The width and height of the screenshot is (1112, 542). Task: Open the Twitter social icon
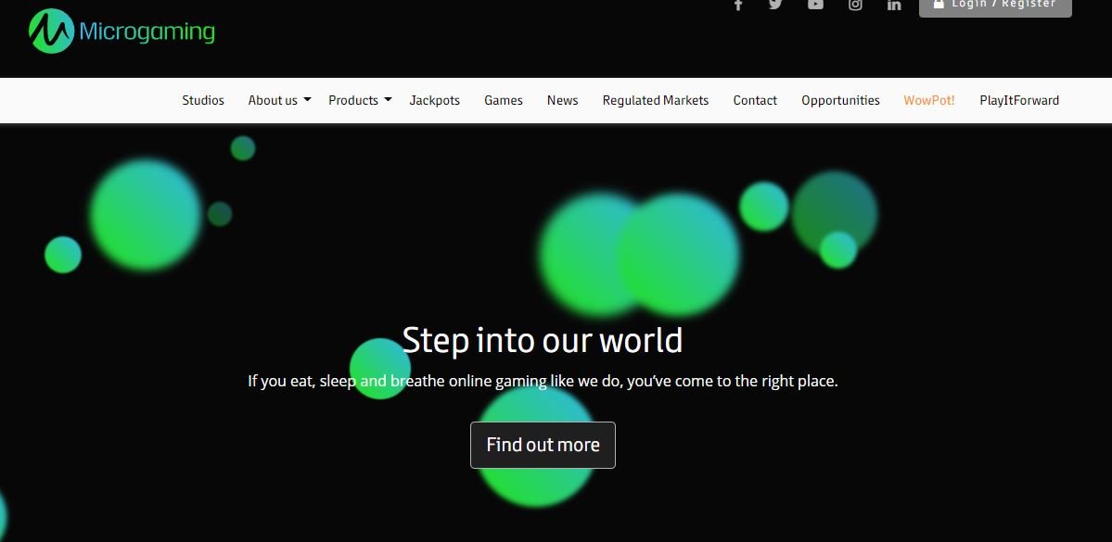(776, 5)
